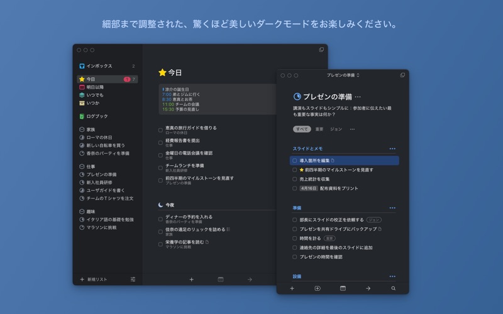Check off 部長にスライドの校正を依頼する
Screen dimensions: 503x314
pyautogui.click(x=294, y=220)
